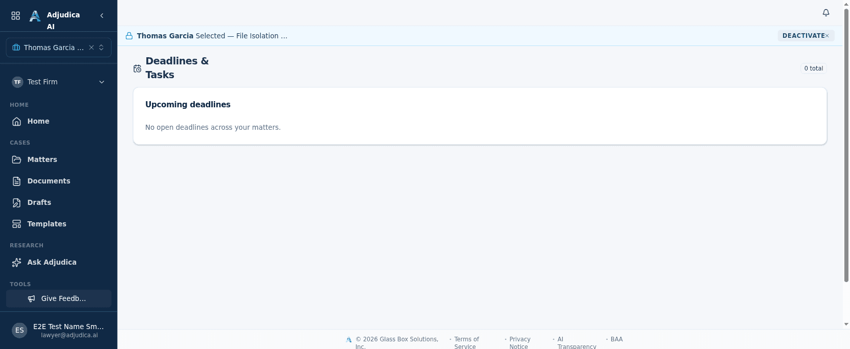Open the apps grid icon
The image size is (850, 349).
[16, 16]
